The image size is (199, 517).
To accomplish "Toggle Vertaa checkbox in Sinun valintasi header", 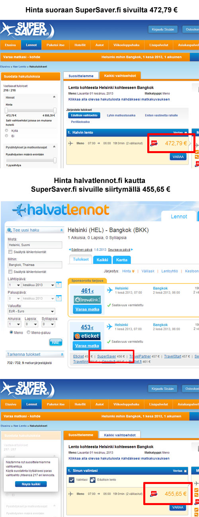I will 185,470.
